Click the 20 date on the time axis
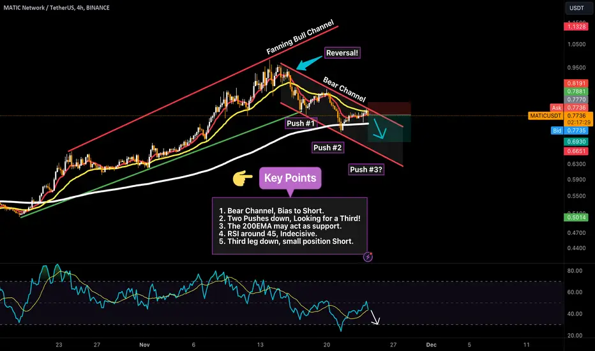Image resolution: width=595 pixels, height=351 pixels. point(327,345)
